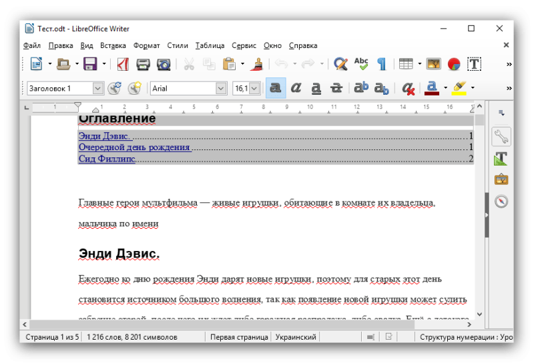Select the Clone Formatting paintbrush

pos(258,64)
